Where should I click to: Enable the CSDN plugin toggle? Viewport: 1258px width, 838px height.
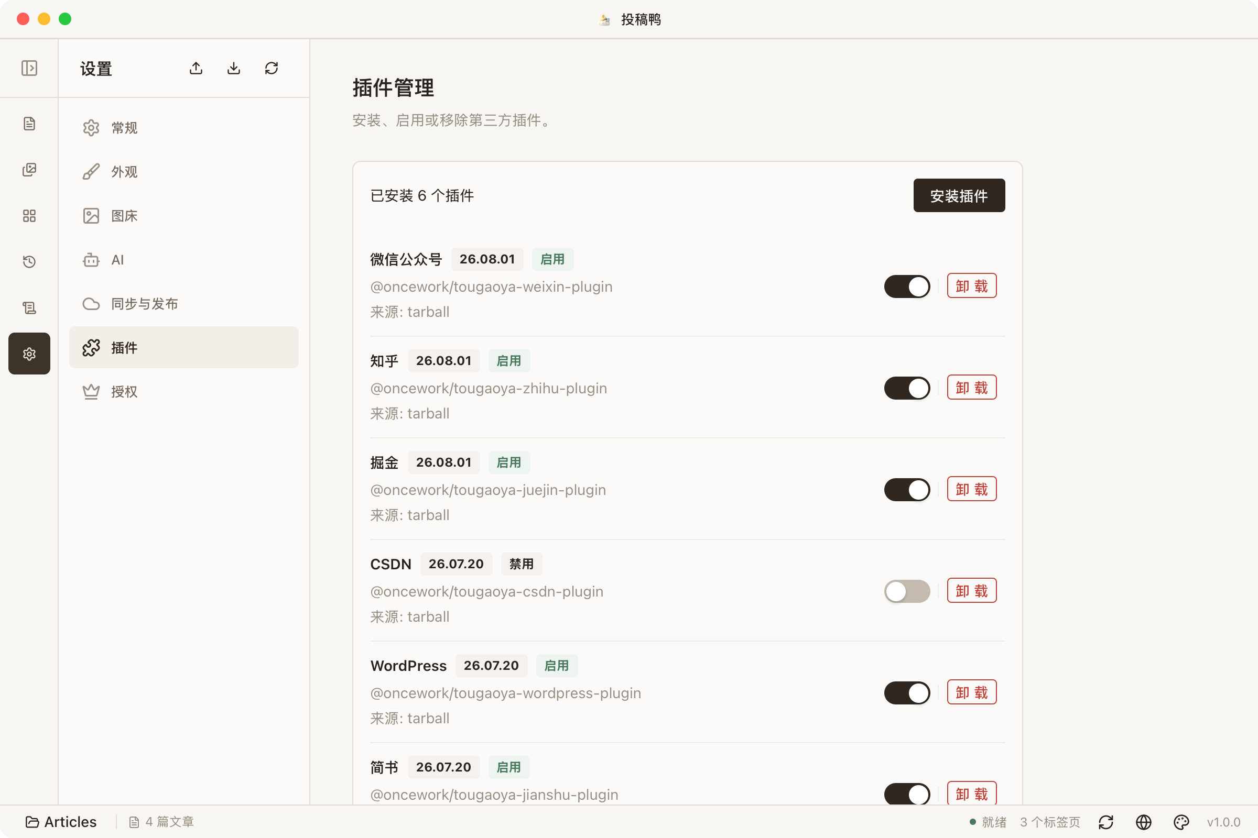click(907, 591)
